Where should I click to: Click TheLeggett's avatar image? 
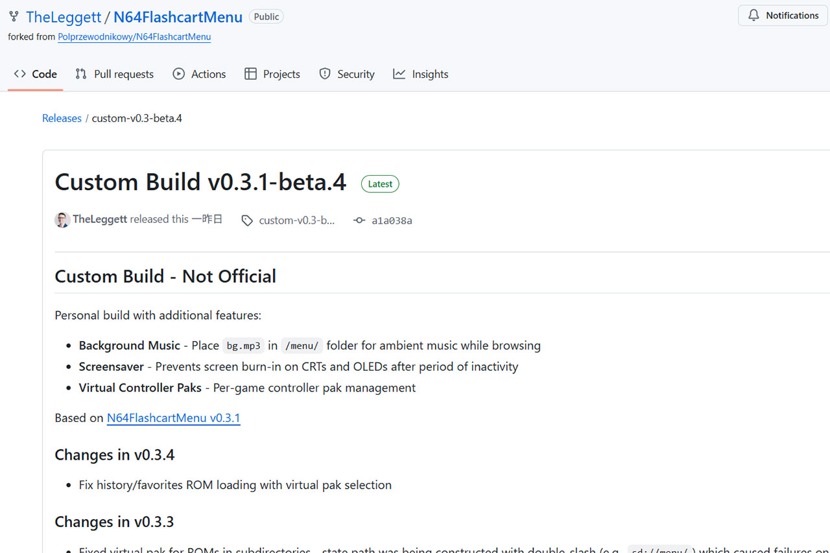pos(62,220)
